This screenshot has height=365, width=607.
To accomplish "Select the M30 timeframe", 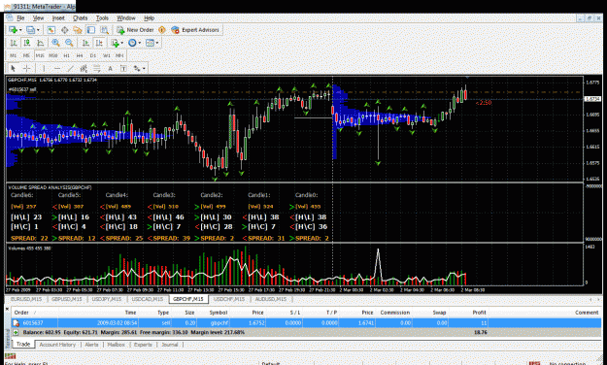I will [53, 55].
